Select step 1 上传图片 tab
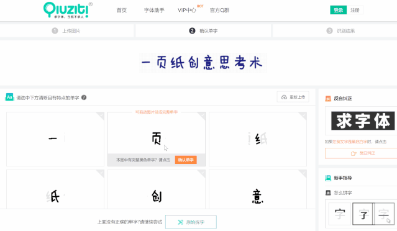The image size is (397, 231). point(66,31)
